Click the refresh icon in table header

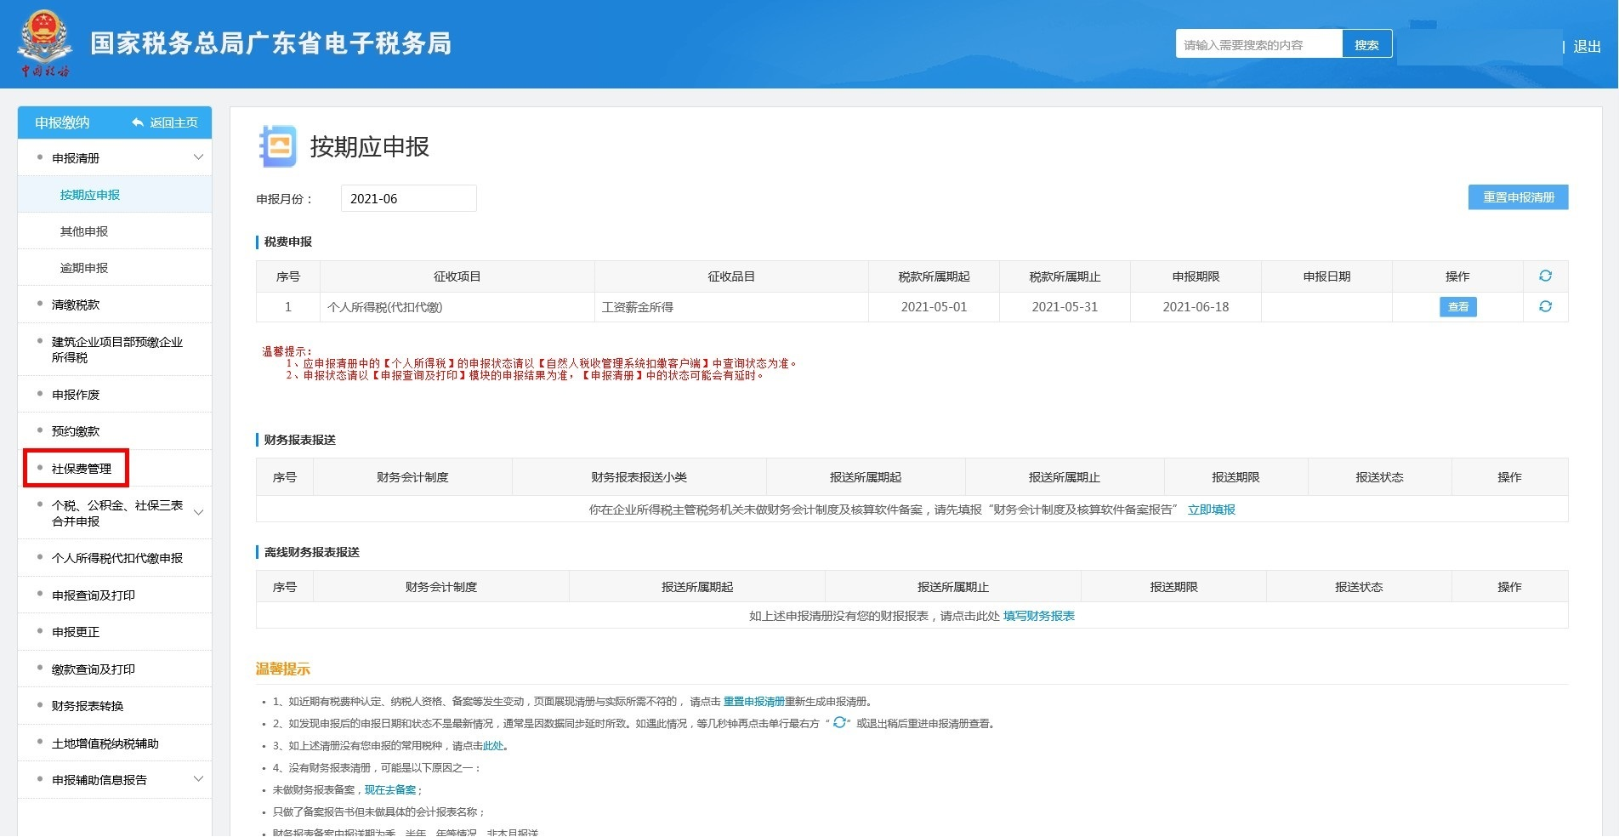click(x=1545, y=276)
